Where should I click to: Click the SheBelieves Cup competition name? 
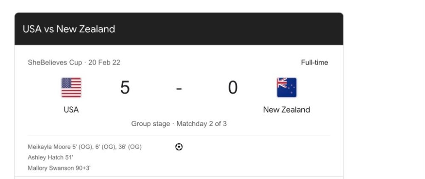55,63
